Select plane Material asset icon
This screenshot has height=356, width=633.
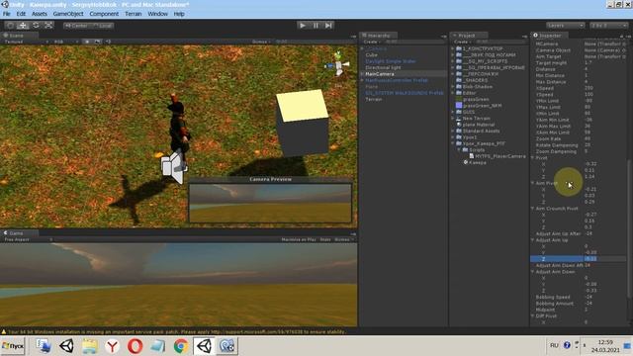pos(459,125)
